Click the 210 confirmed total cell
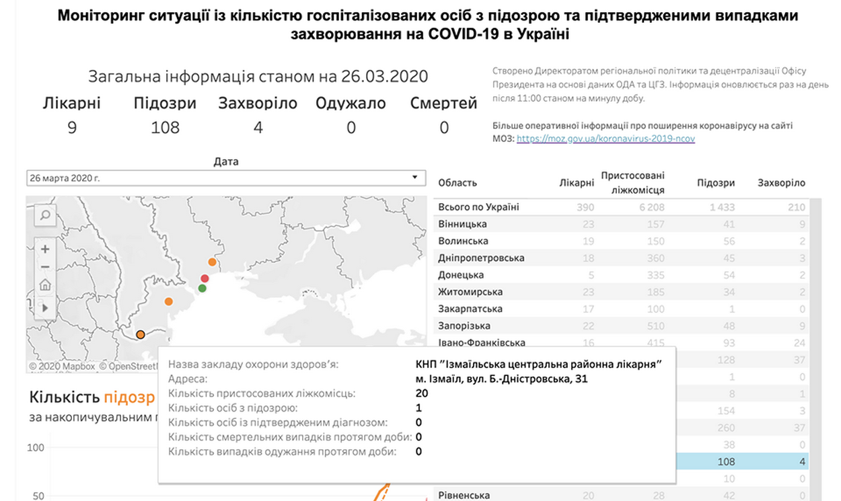Screen dimensions: 841x501 797,207
